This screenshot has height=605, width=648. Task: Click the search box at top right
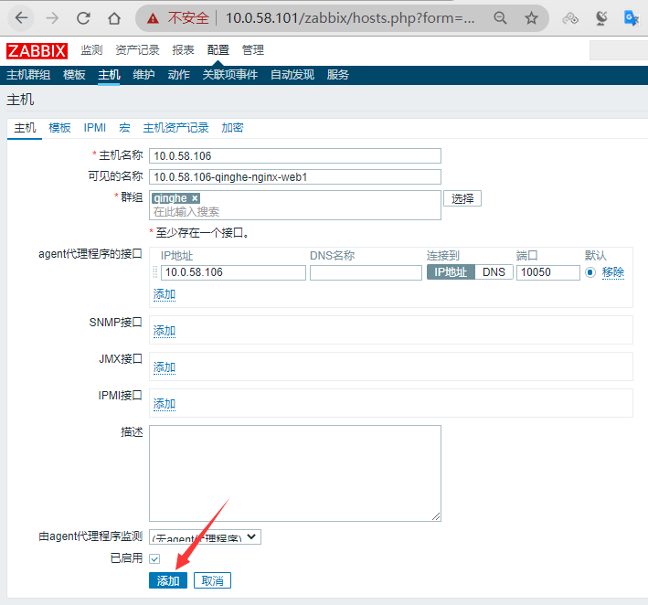click(619, 50)
